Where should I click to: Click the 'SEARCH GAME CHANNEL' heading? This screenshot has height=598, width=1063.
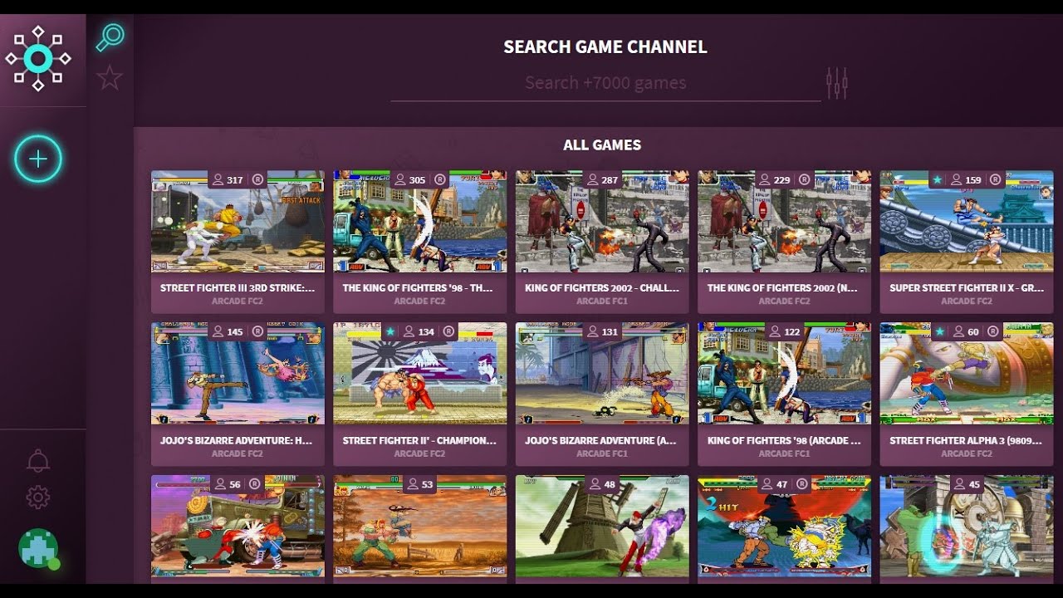pos(605,47)
